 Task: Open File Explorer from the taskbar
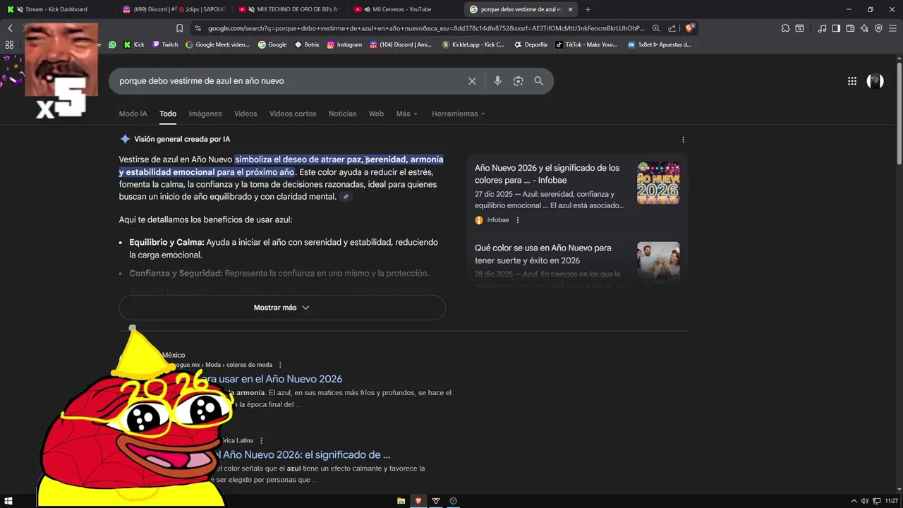click(x=401, y=501)
